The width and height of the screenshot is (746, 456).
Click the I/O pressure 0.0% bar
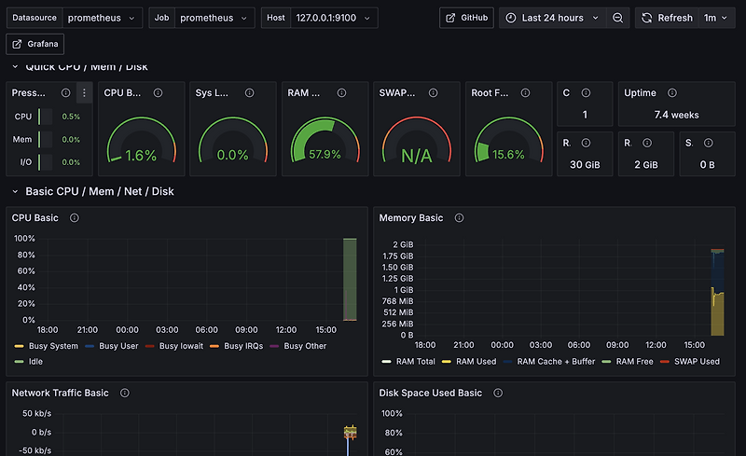pos(45,162)
